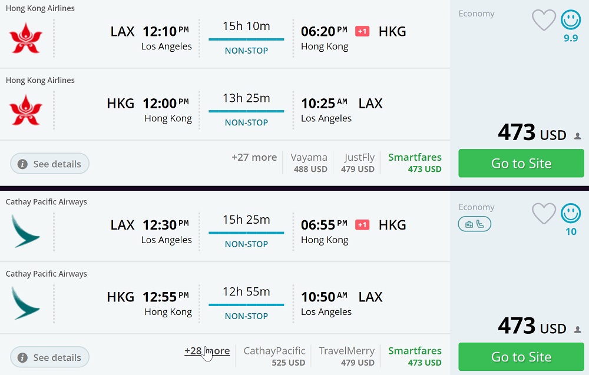
Task: Select the TravelMerry 479 USD offer
Action: click(347, 356)
